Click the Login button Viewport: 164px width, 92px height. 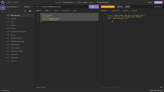click(150, 2)
